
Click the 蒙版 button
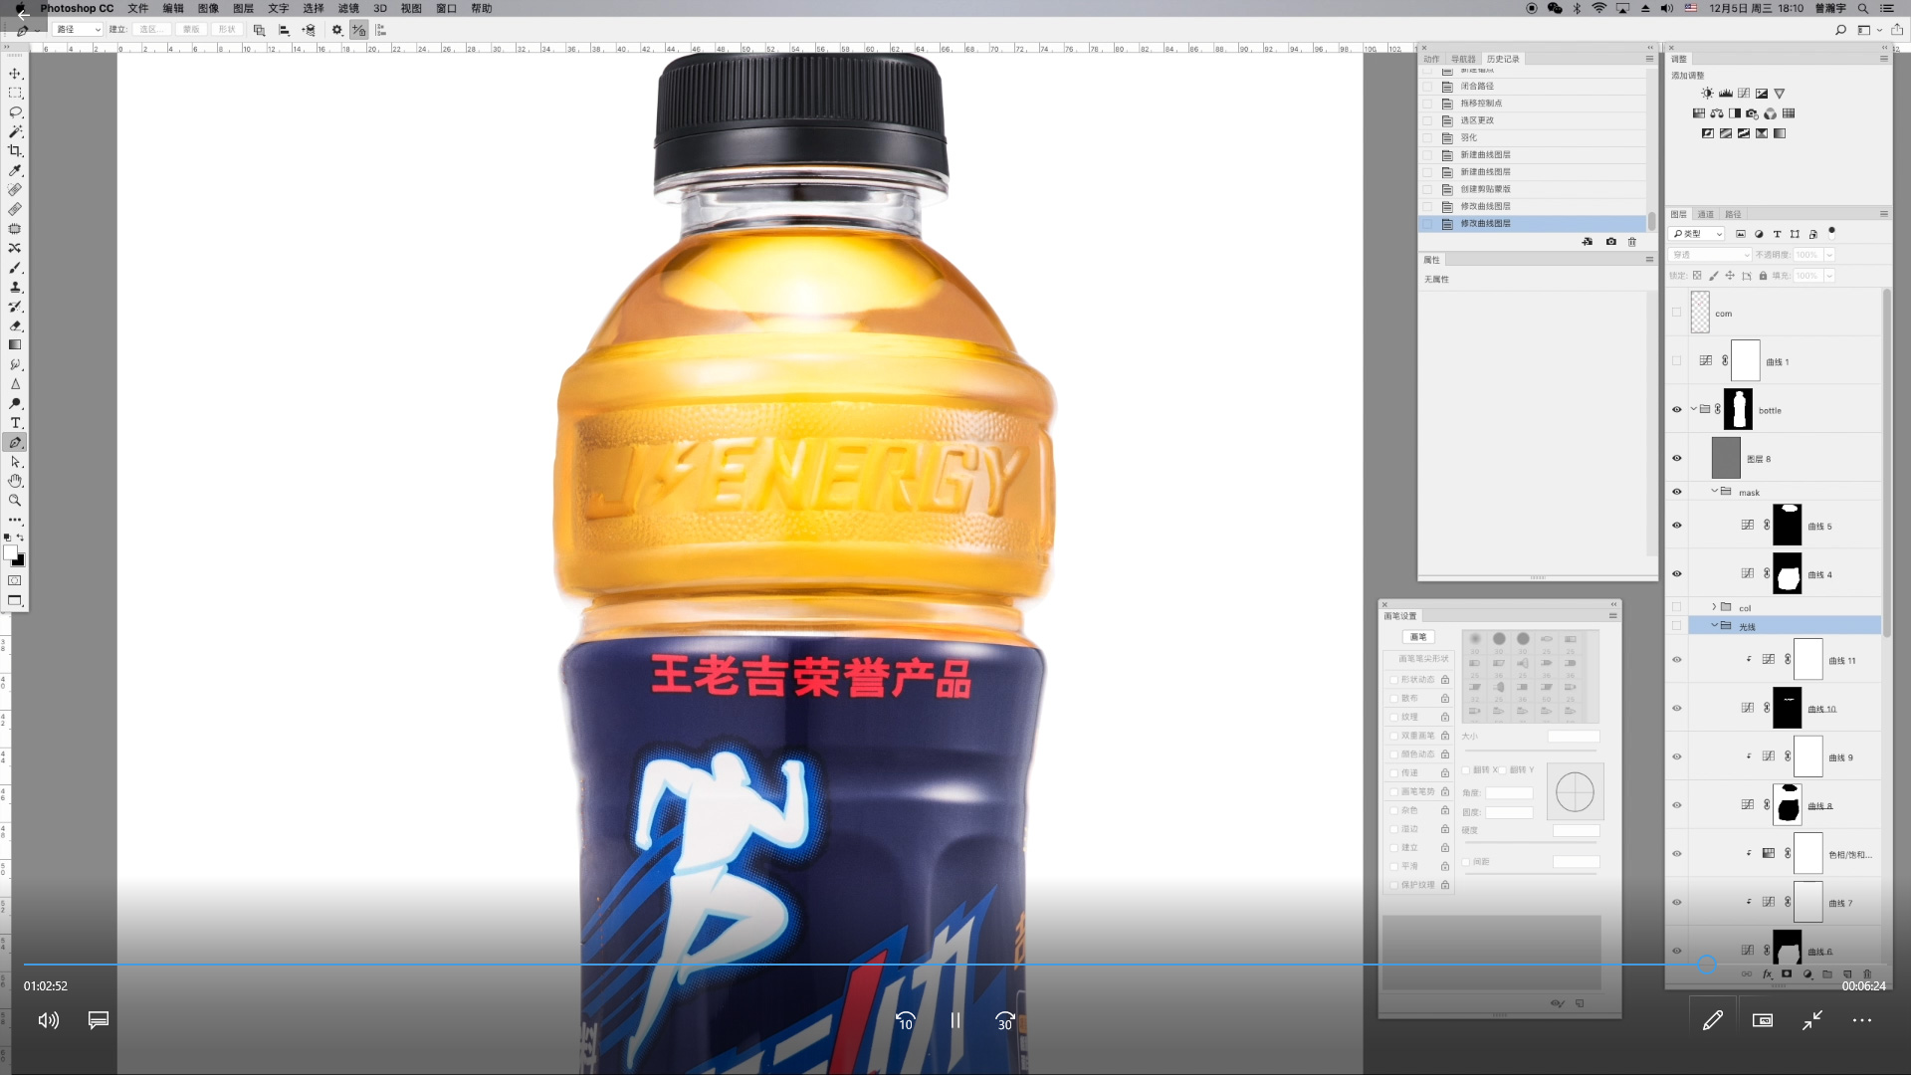[x=191, y=30]
